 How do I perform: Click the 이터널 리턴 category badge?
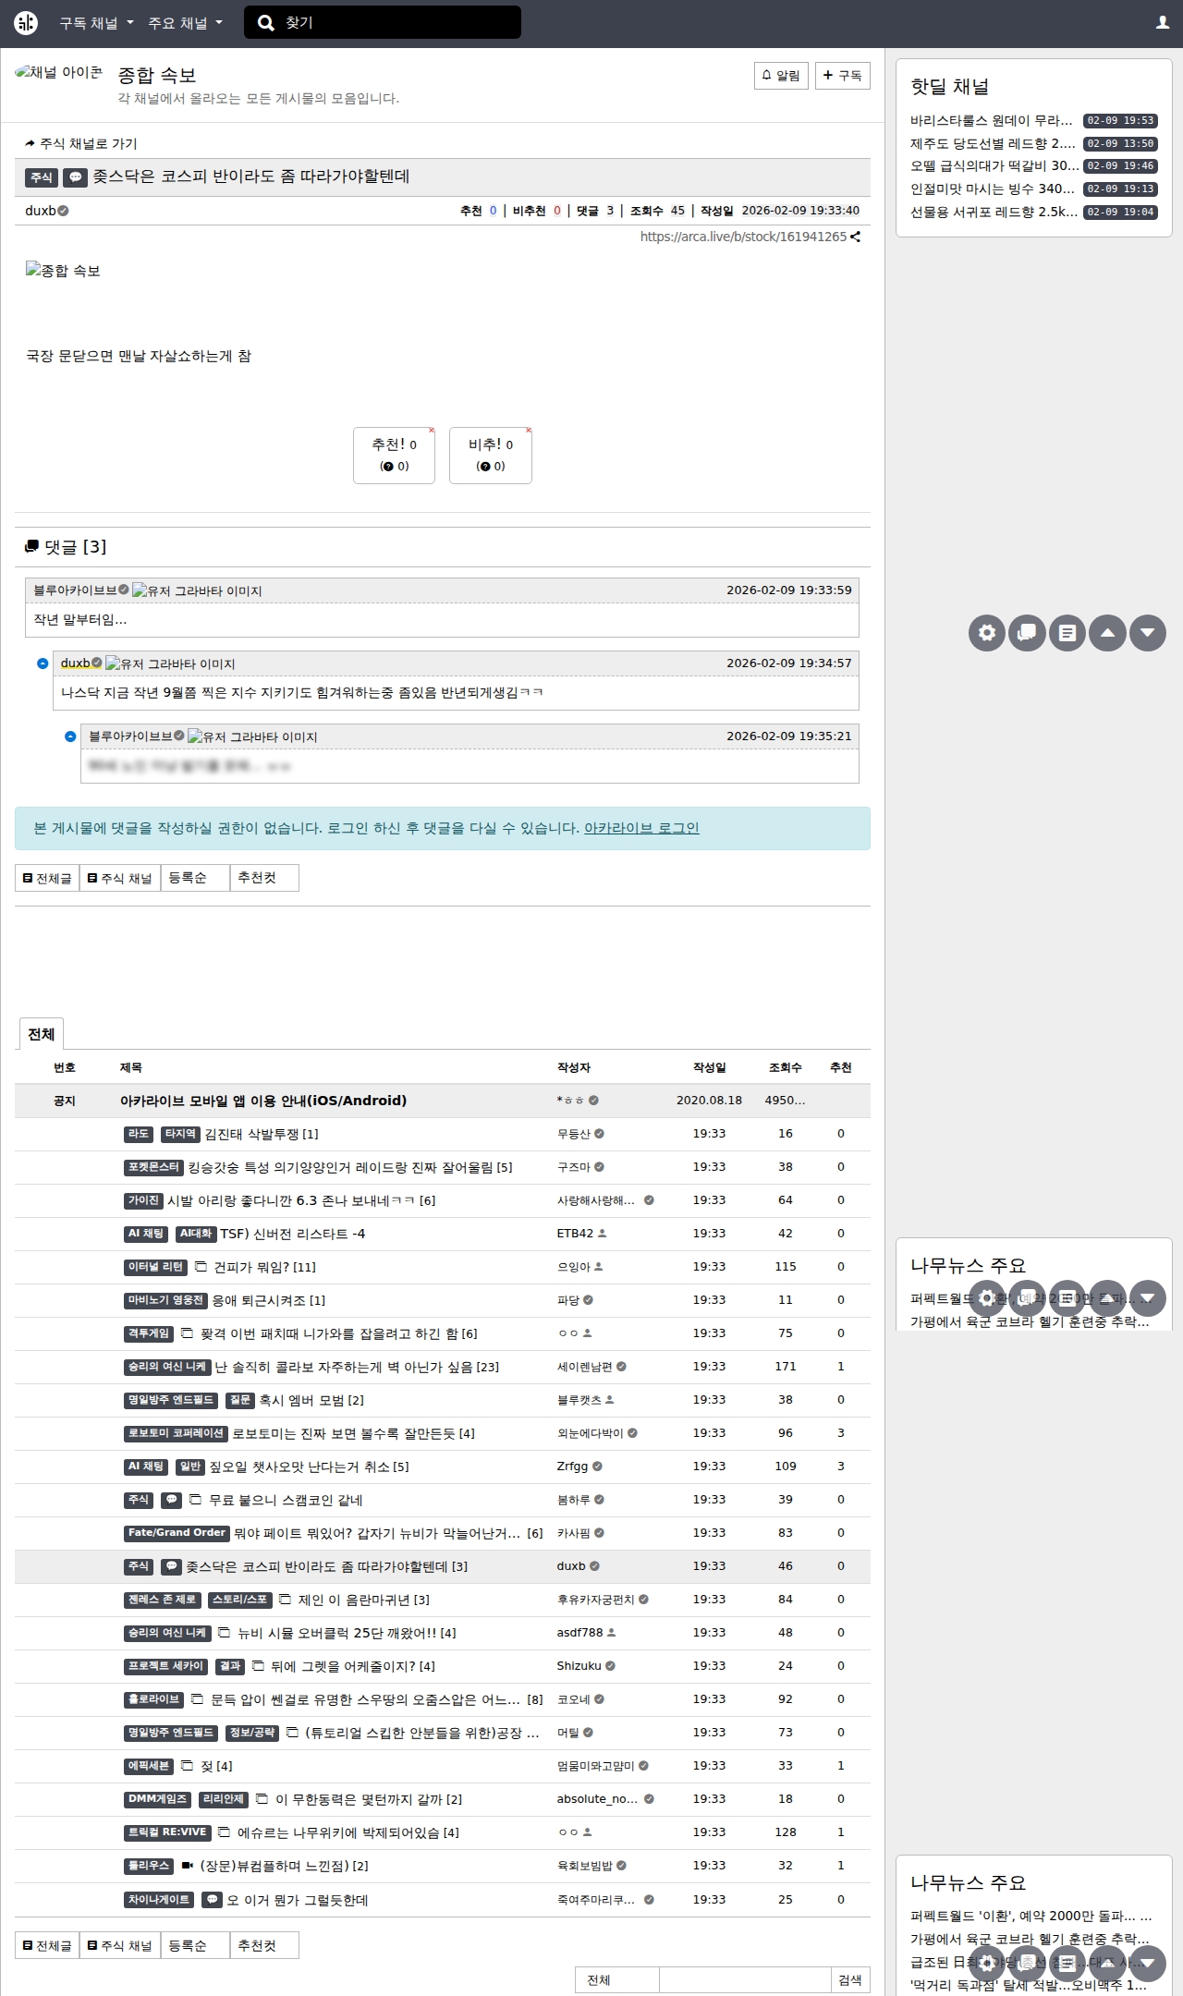156,1267
